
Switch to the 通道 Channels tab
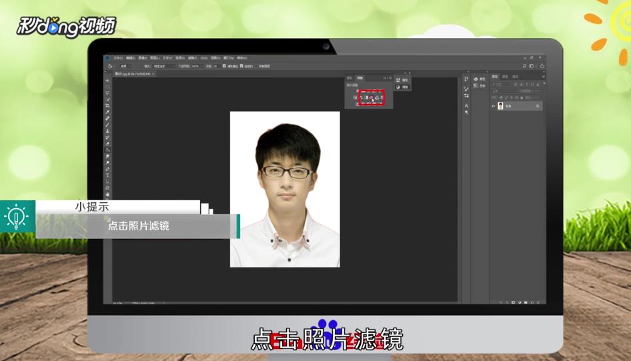pyautogui.click(x=505, y=77)
